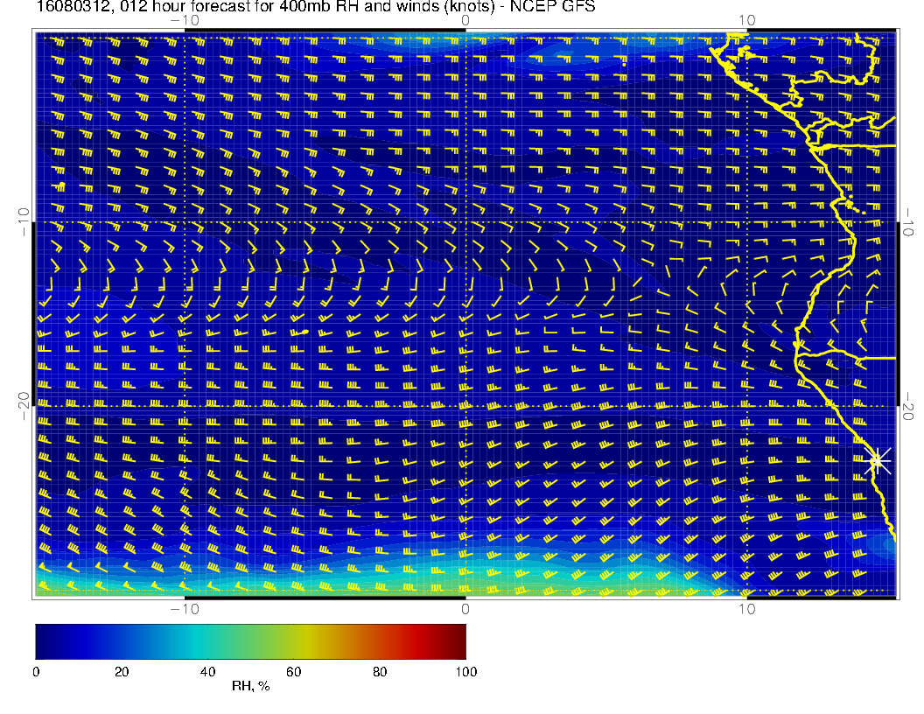
Task: Click the right axis latitude label "-10"
Action: [x=909, y=221]
